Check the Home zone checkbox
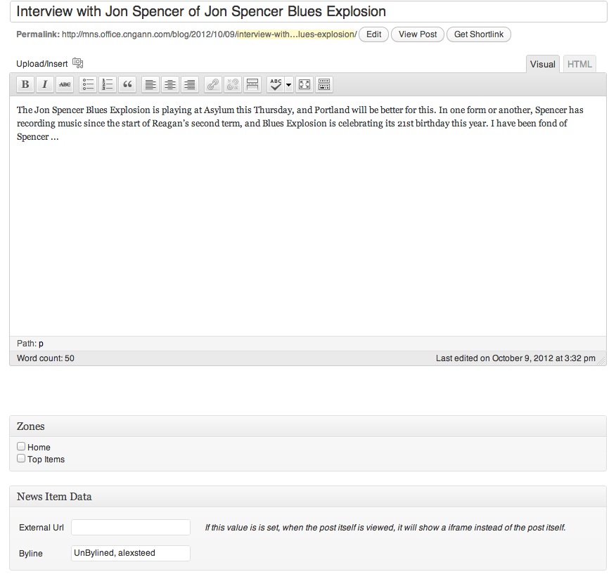This screenshot has height=586, width=616. [21, 446]
